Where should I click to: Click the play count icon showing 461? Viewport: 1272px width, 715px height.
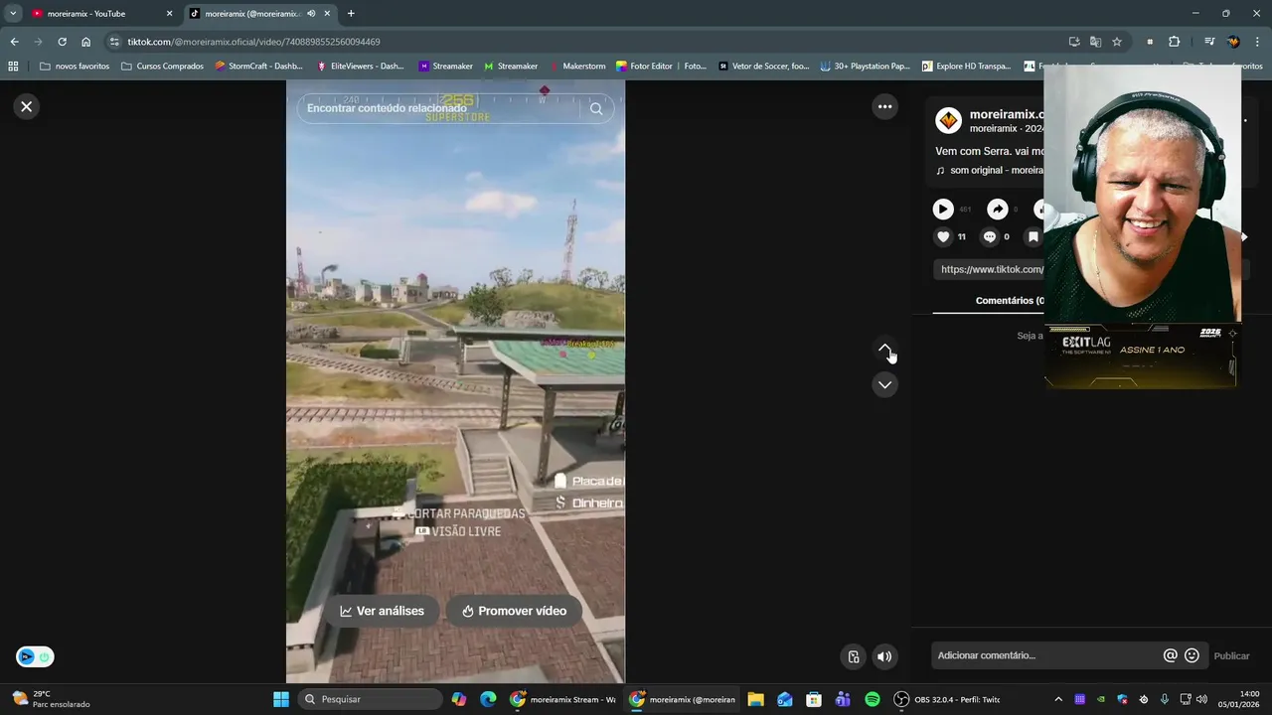pyautogui.click(x=943, y=209)
